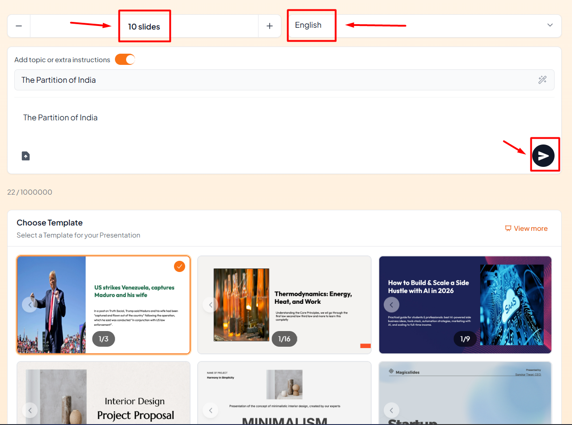
Task: Toggle off Add topic or extra instructions
Action: coord(125,59)
